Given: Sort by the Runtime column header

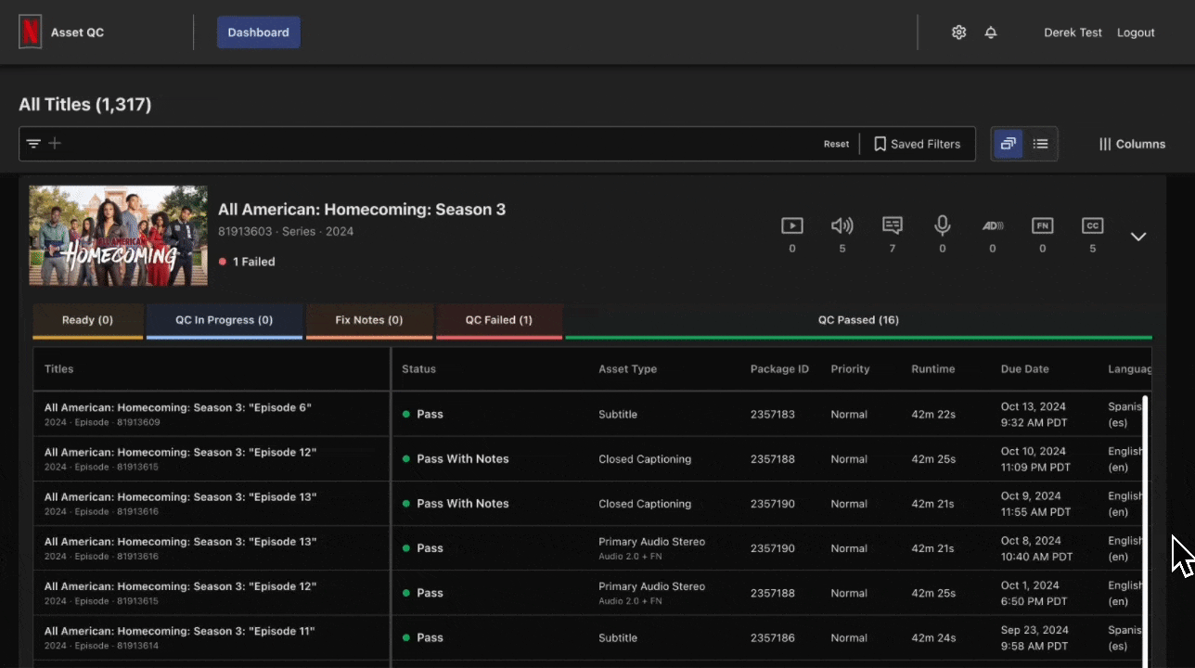Looking at the screenshot, I should pos(932,369).
